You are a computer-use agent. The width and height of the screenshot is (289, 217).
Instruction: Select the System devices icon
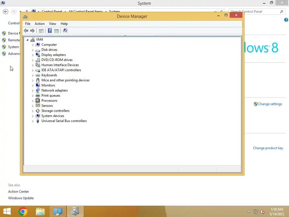(38, 116)
